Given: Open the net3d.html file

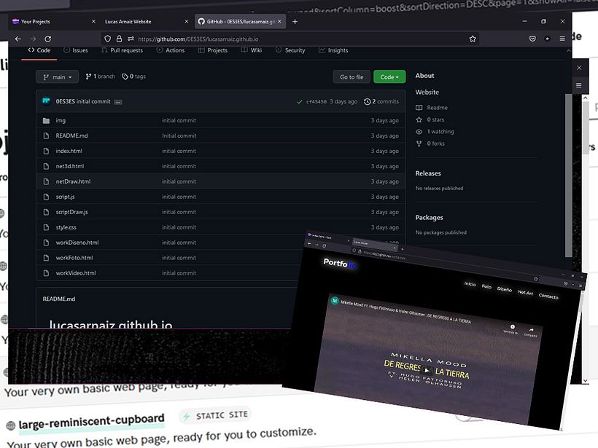Looking at the screenshot, I should point(70,166).
